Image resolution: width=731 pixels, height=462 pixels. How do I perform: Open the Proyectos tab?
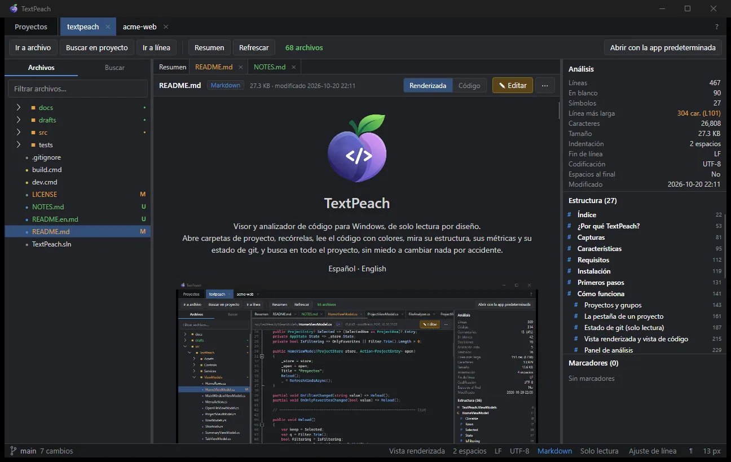(x=31, y=27)
